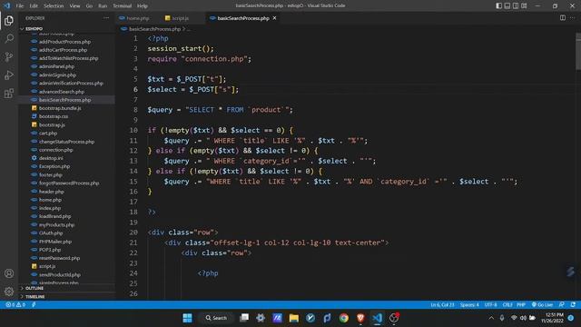Image resolution: width=581 pixels, height=327 pixels.
Task: Open the View menu
Action: 74,6
